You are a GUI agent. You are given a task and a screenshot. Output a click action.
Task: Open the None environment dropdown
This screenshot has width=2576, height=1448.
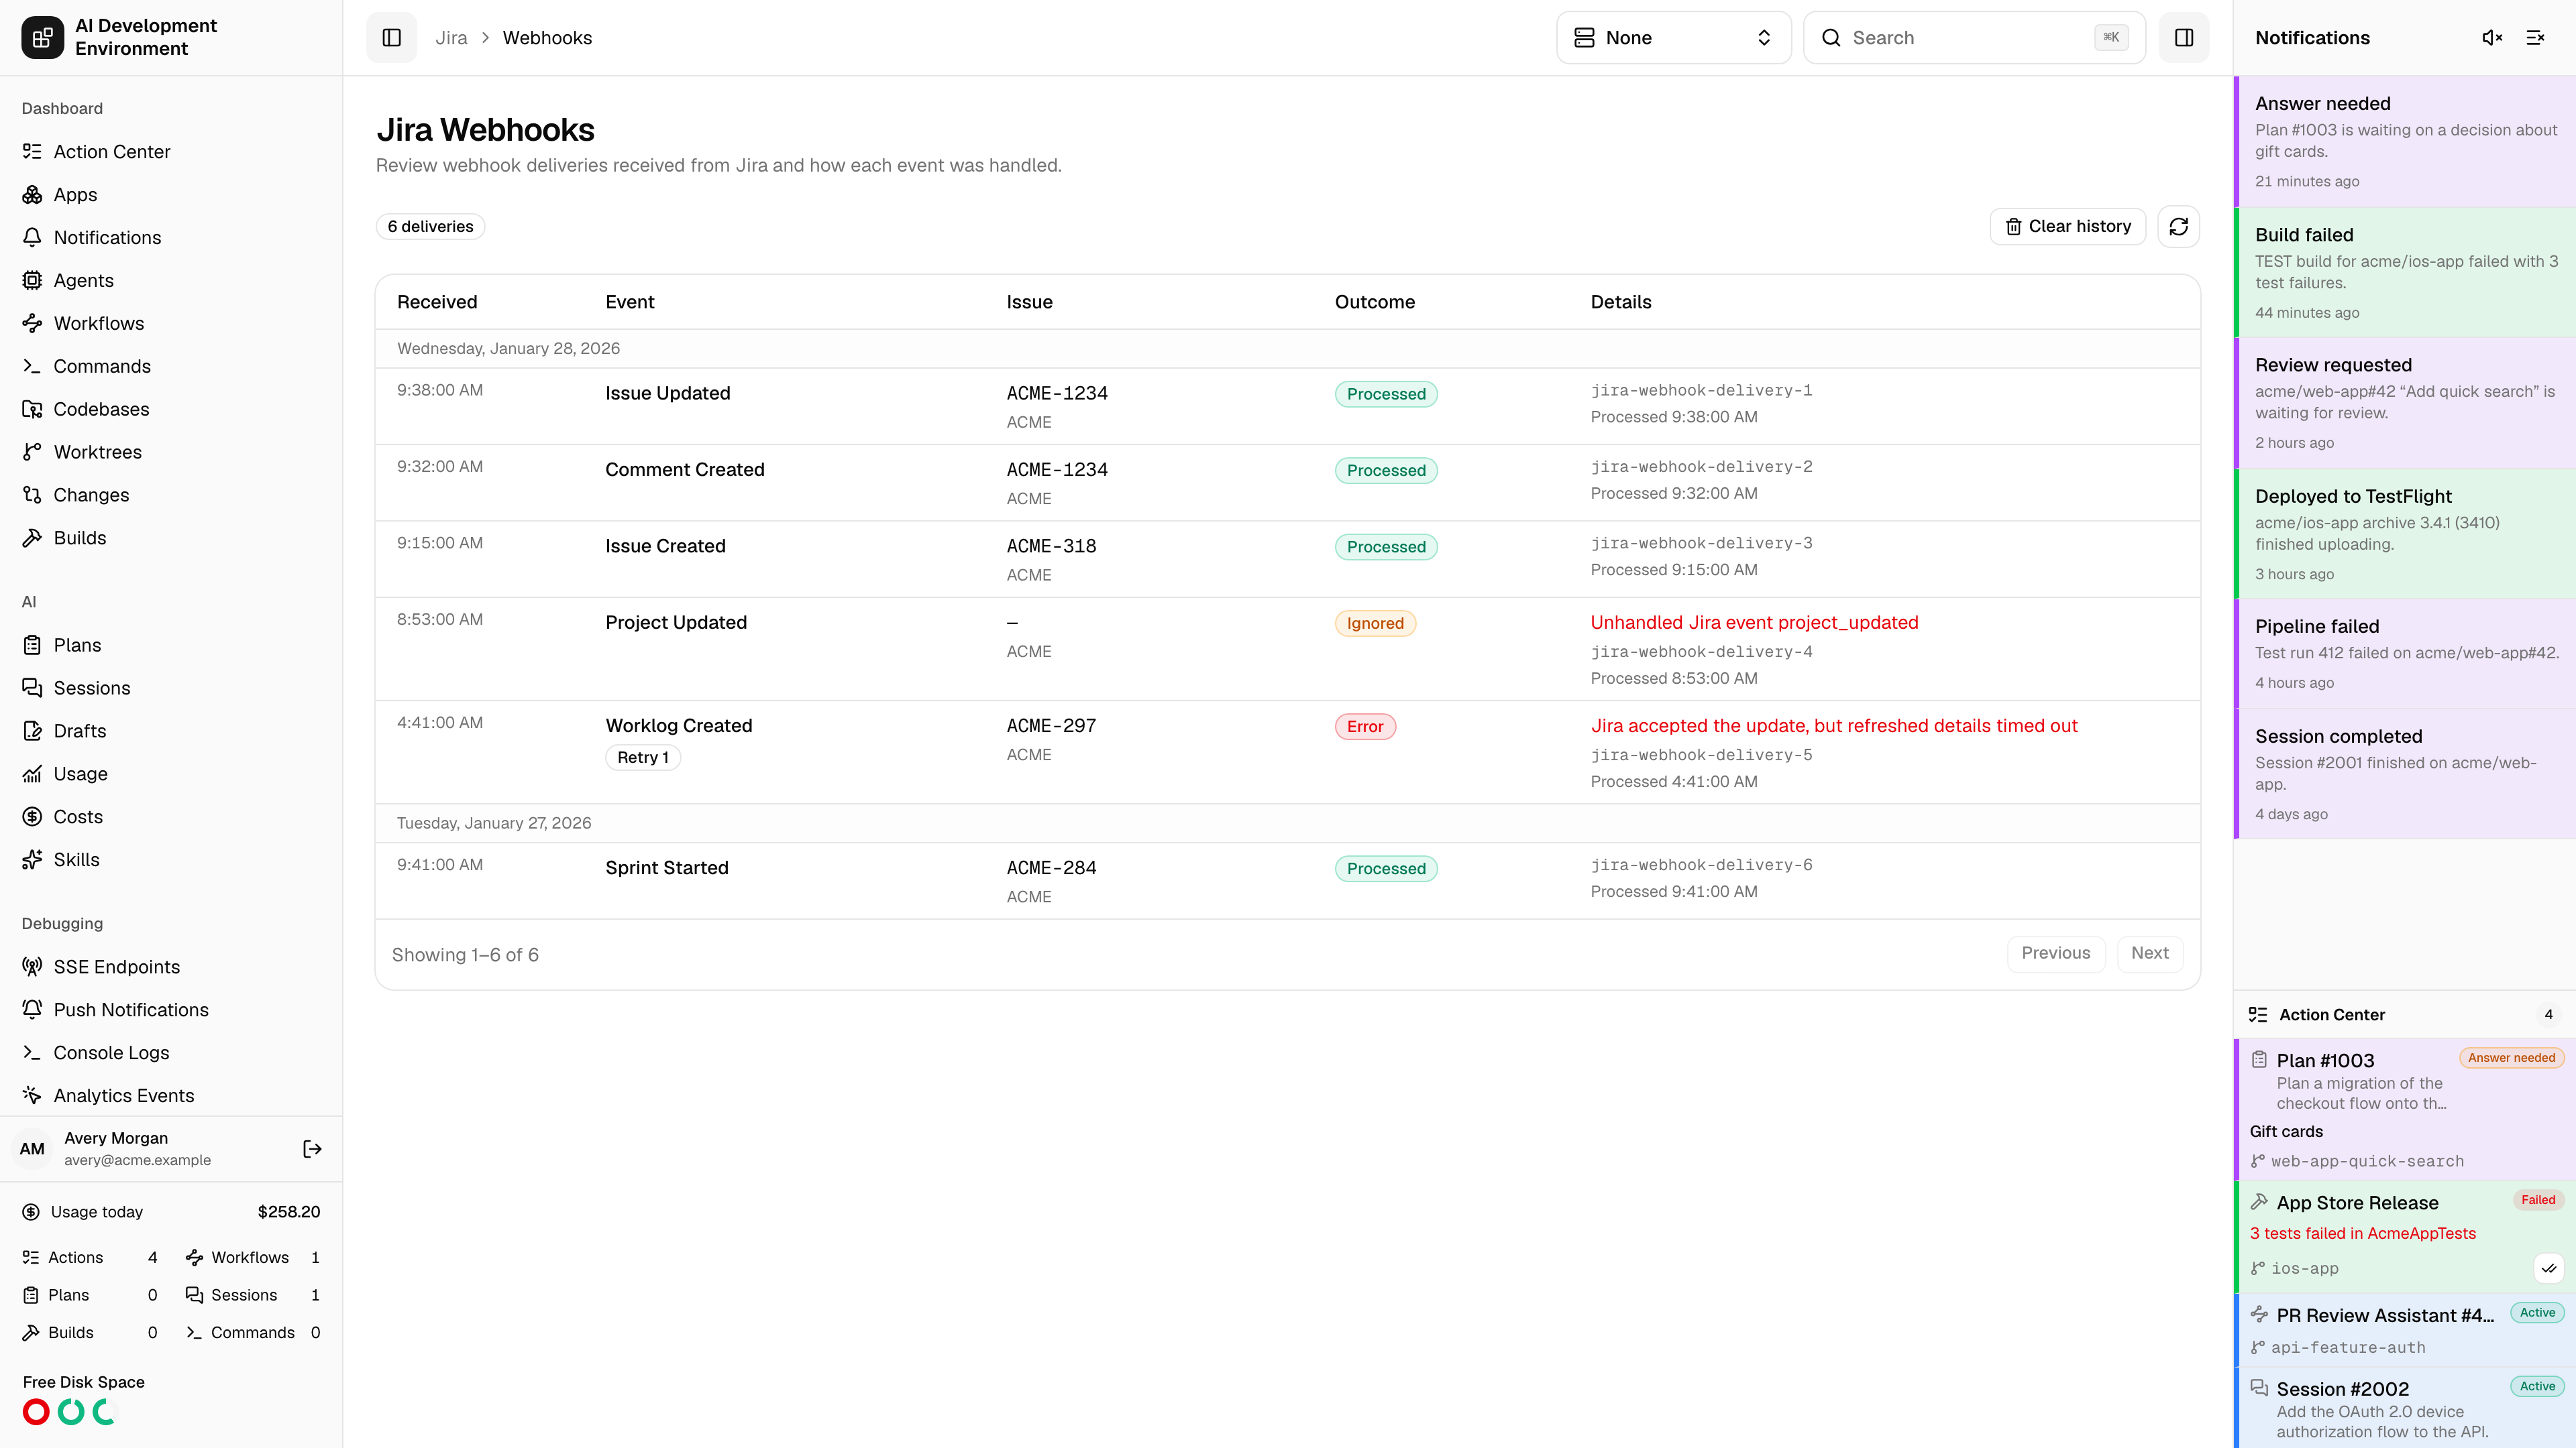[1673, 38]
